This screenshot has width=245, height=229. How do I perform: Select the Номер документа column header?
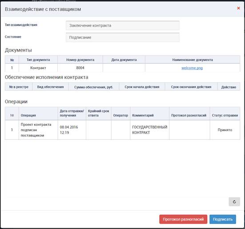click(80, 60)
